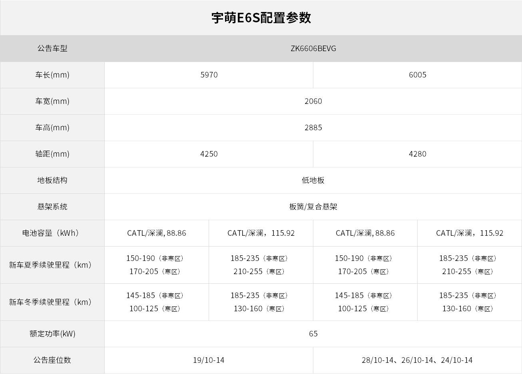The width and height of the screenshot is (522, 374).
Task: Click the 2885 vehicle height value
Action: (x=313, y=127)
